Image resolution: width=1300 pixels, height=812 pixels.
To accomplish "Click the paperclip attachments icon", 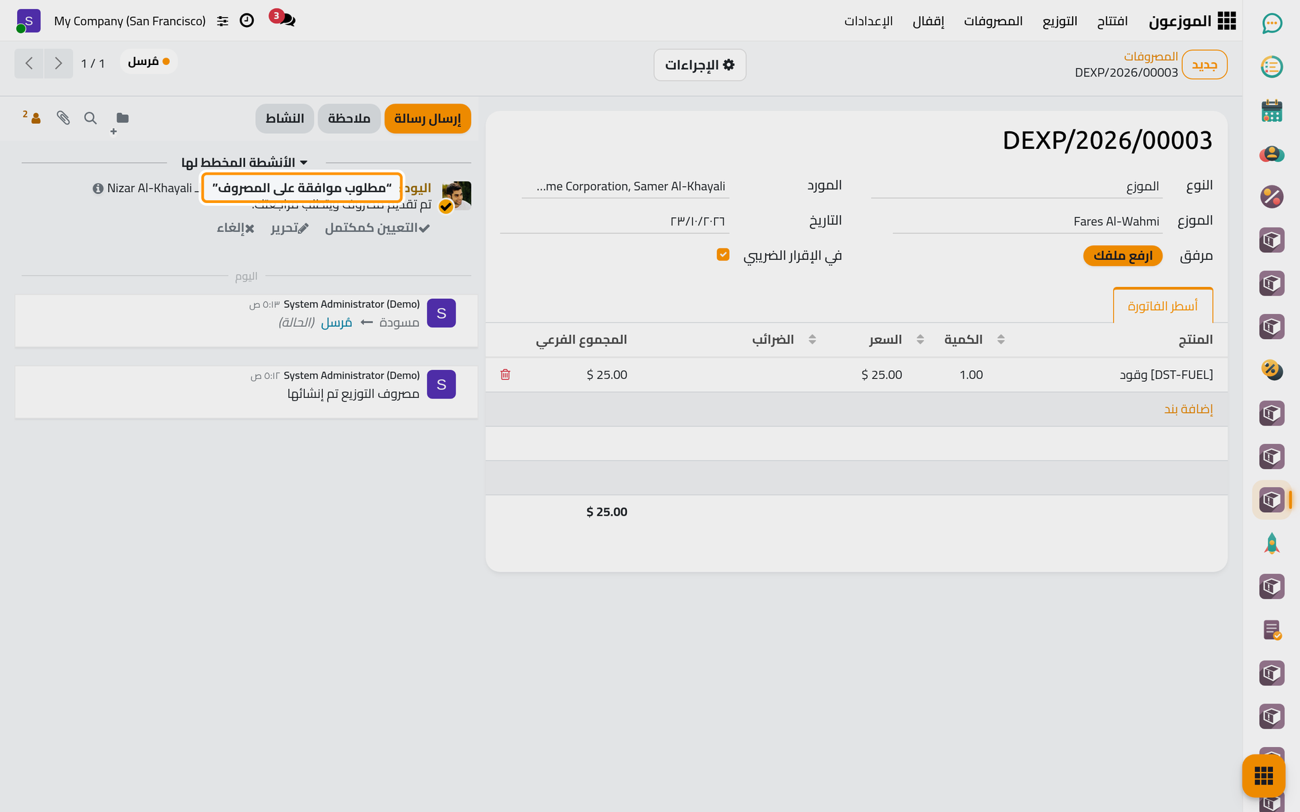I will pyautogui.click(x=63, y=118).
